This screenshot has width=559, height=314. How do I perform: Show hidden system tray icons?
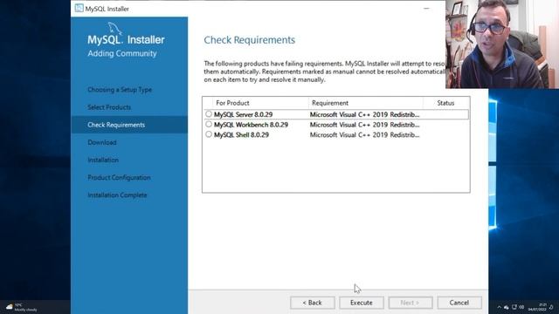click(499, 307)
